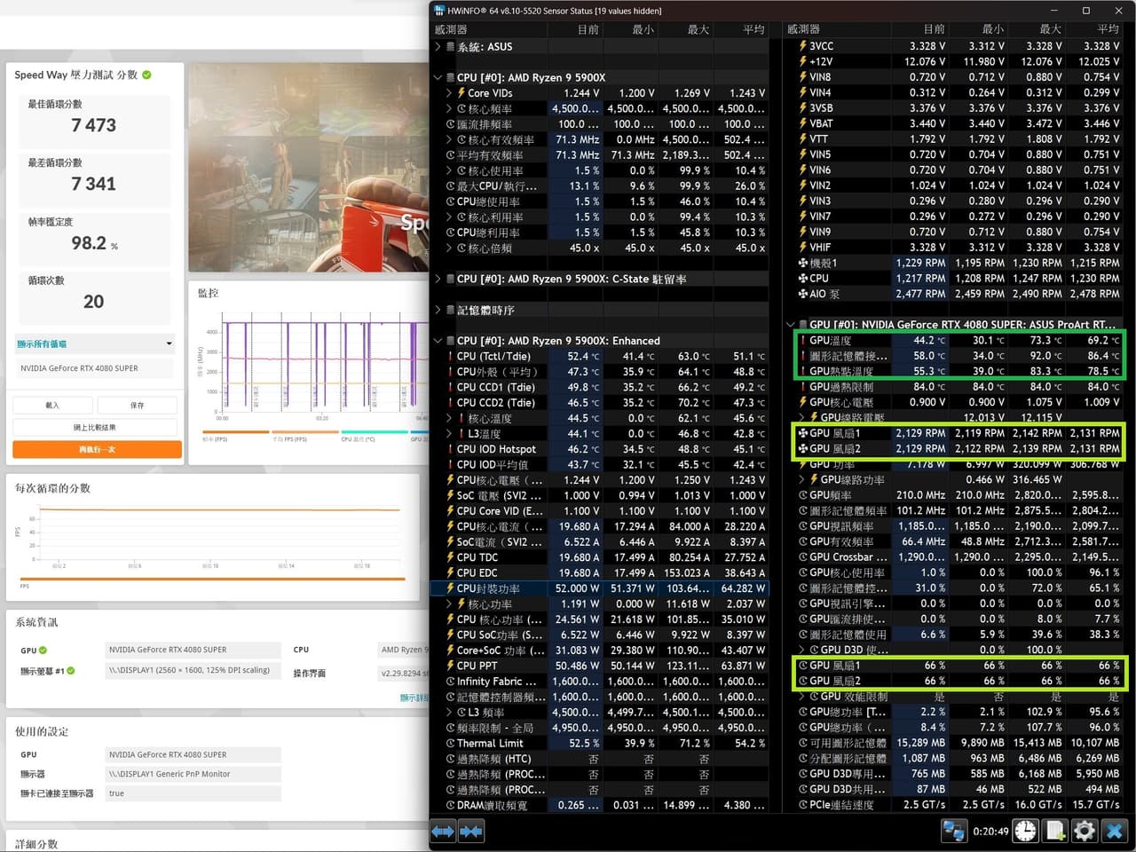Click the thermometer icon of GPU溫度 row
Viewport: 1136px width, 852px height.
pos(803,340)
